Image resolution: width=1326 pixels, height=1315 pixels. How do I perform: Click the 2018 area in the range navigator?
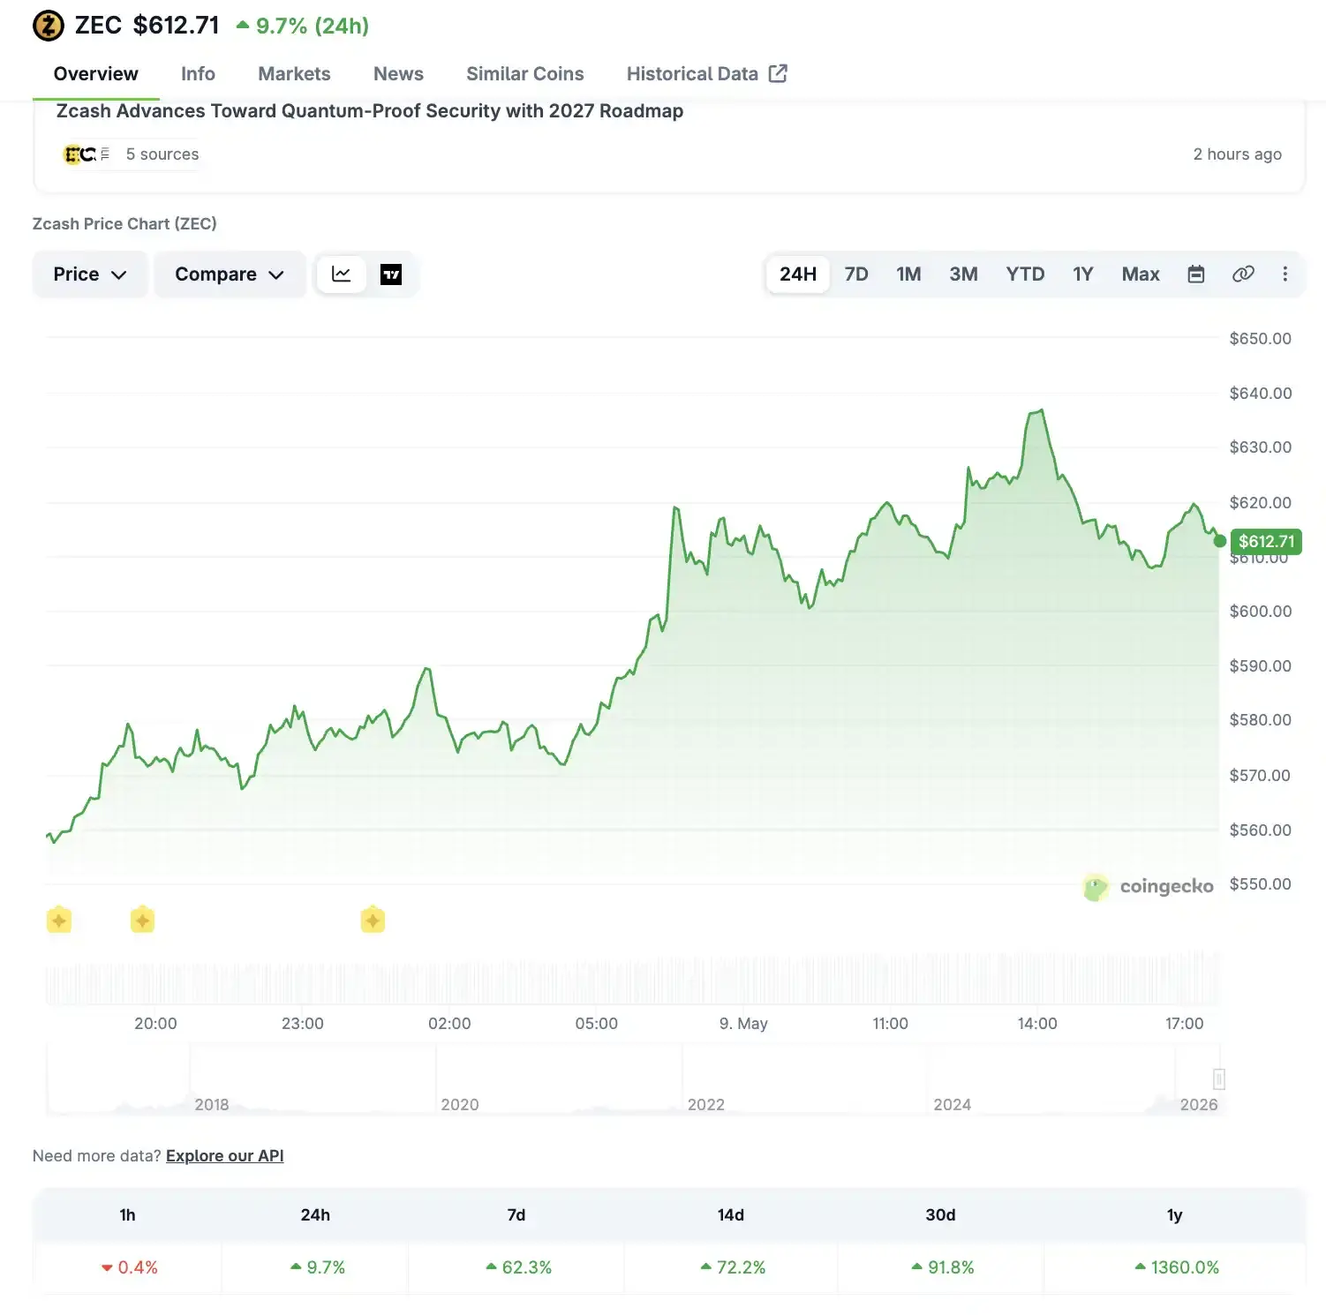212,1104
